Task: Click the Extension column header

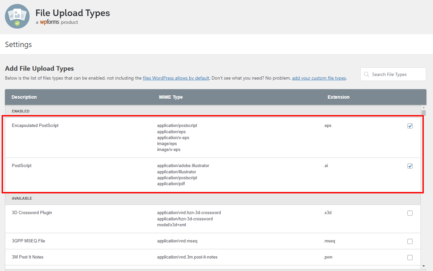Action: [x=339, y=97]
